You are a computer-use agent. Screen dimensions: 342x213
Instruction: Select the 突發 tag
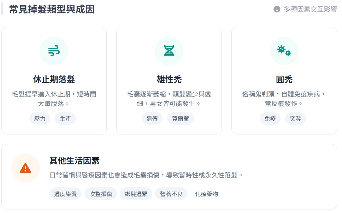(x=296, y=119)
